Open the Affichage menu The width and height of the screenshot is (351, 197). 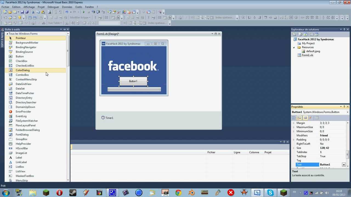29,7
